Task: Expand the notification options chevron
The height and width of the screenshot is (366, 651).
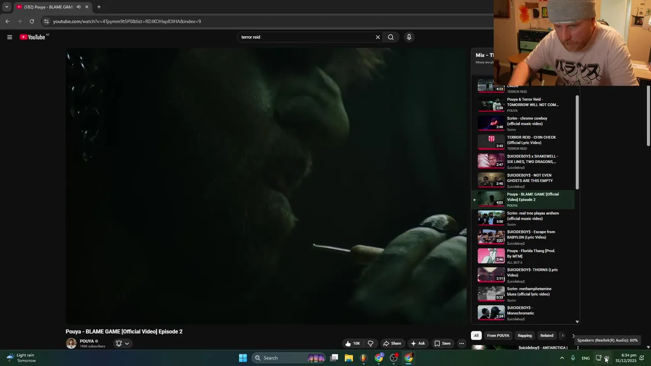Action: [127, 344]
